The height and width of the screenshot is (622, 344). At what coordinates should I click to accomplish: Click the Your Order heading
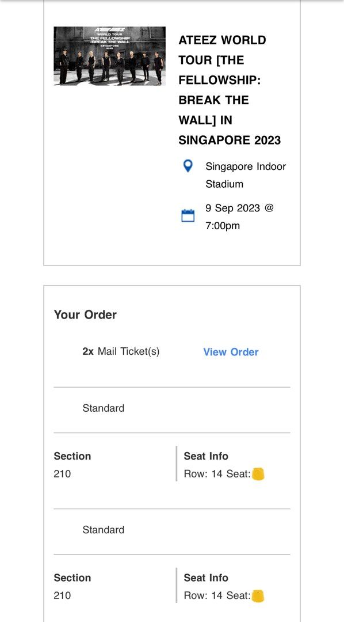click(85, 314)
